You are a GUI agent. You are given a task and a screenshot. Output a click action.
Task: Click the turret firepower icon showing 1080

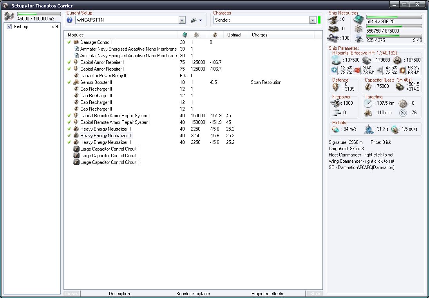click(x=336, y=103)
